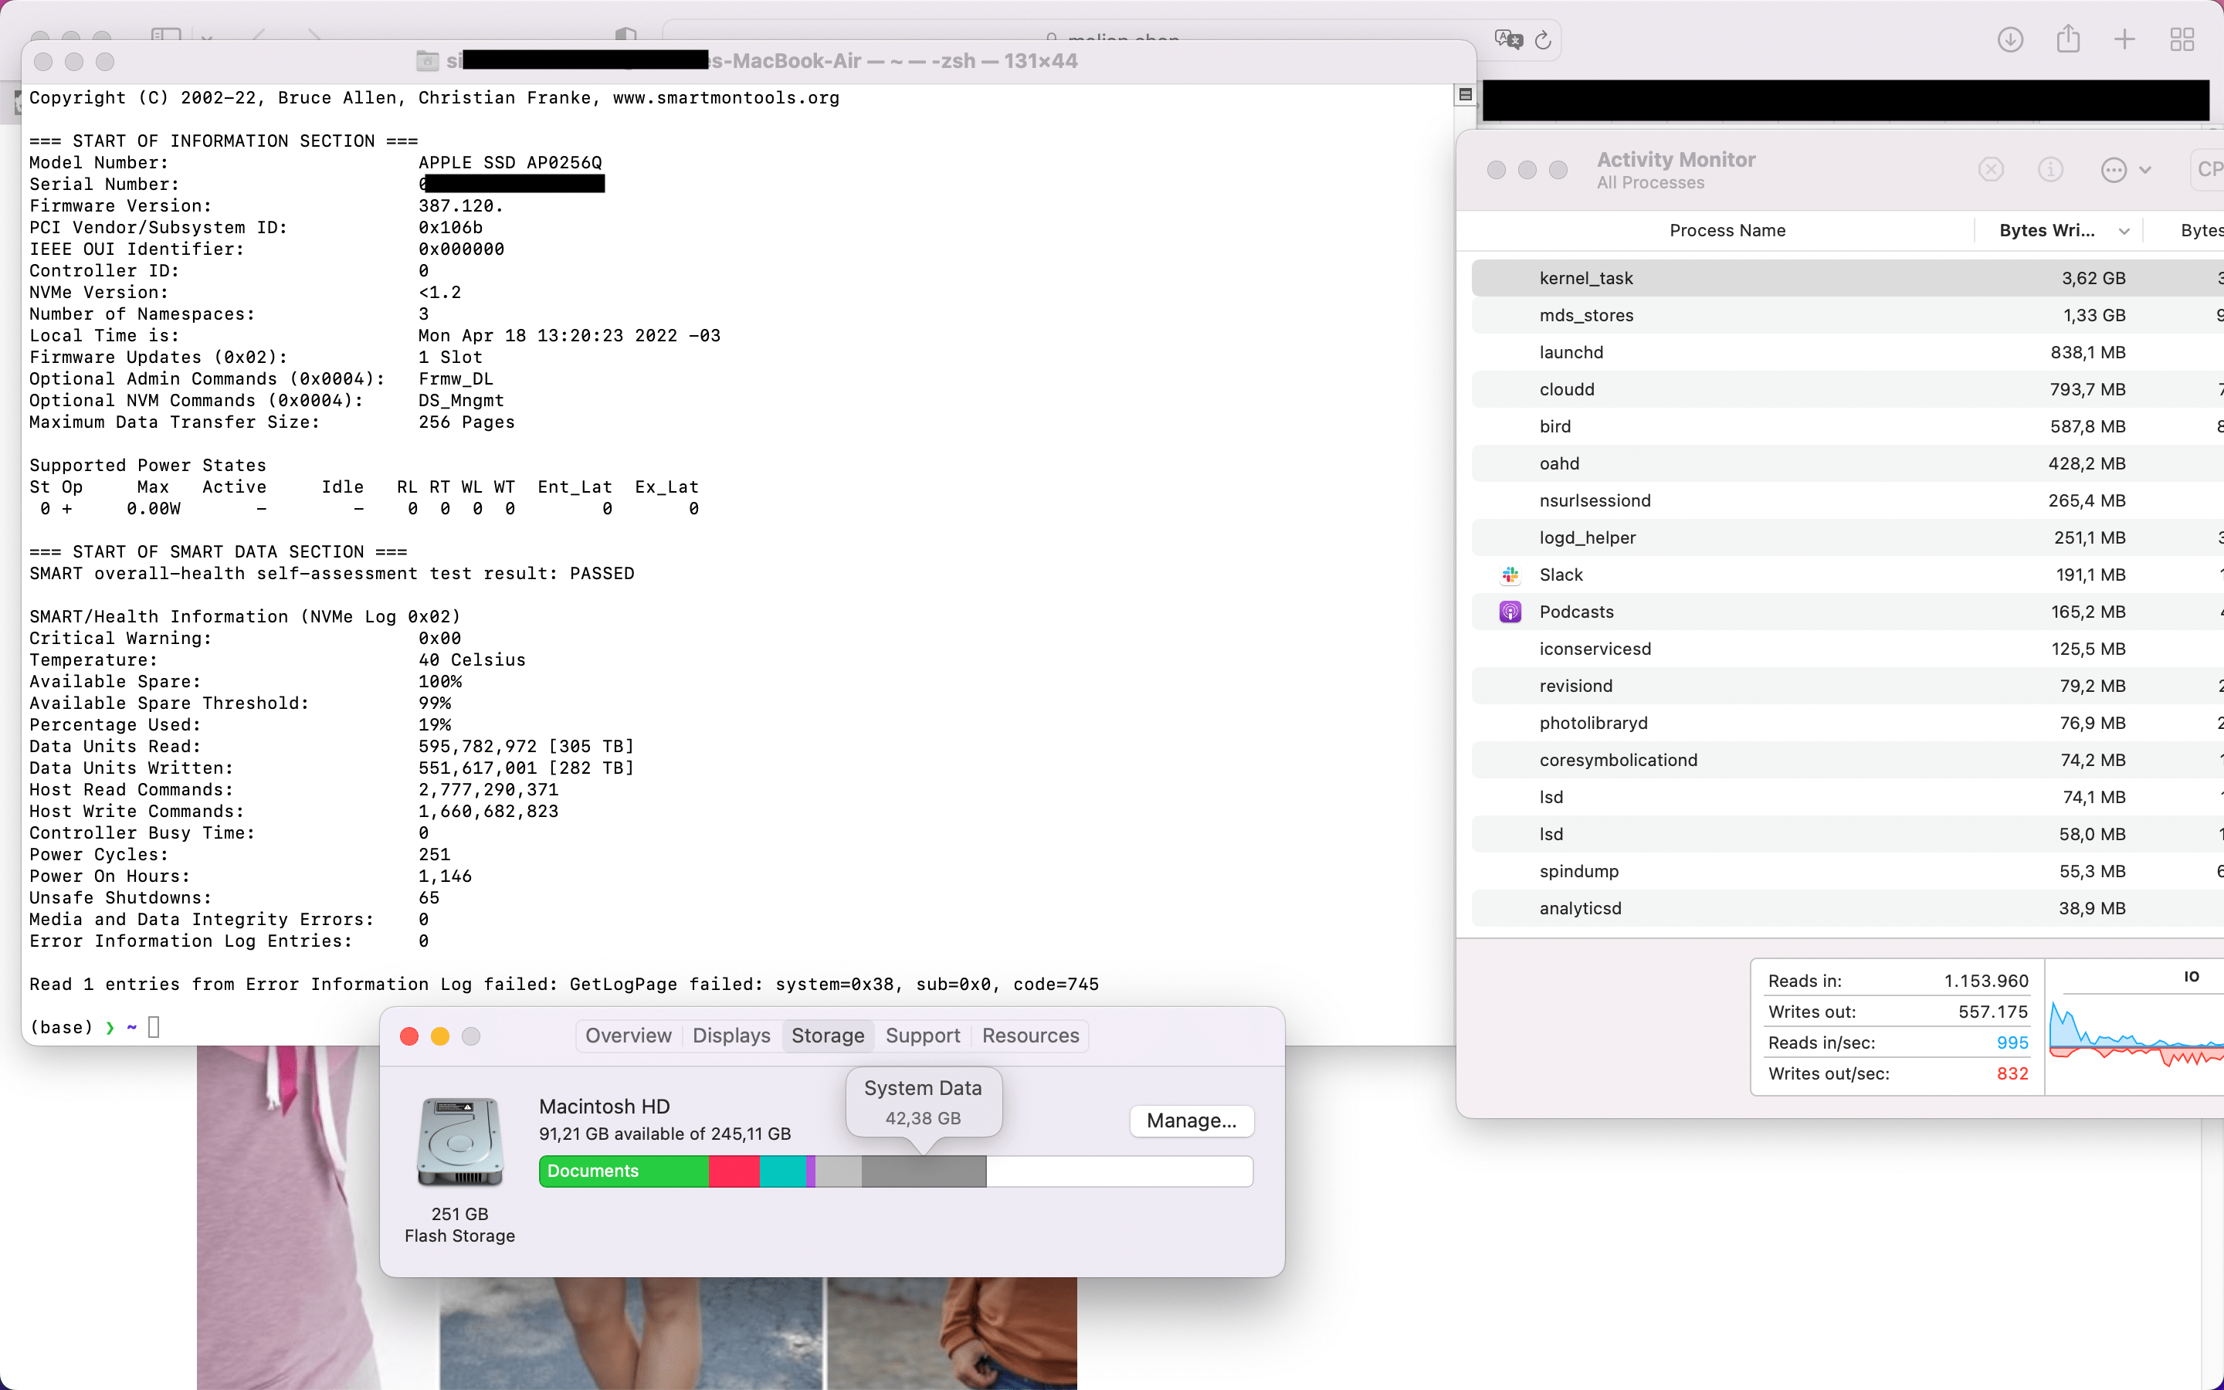Image resolution: width=2224 pixels, height=1390 pixels.
Task: Click the Downloads icon in Safari toolbar
Action: click(x=2010, y=39)
